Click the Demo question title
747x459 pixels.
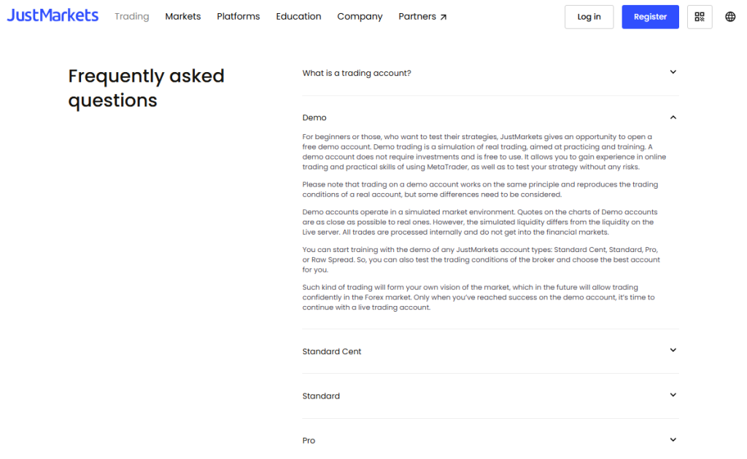click(314, 118)
